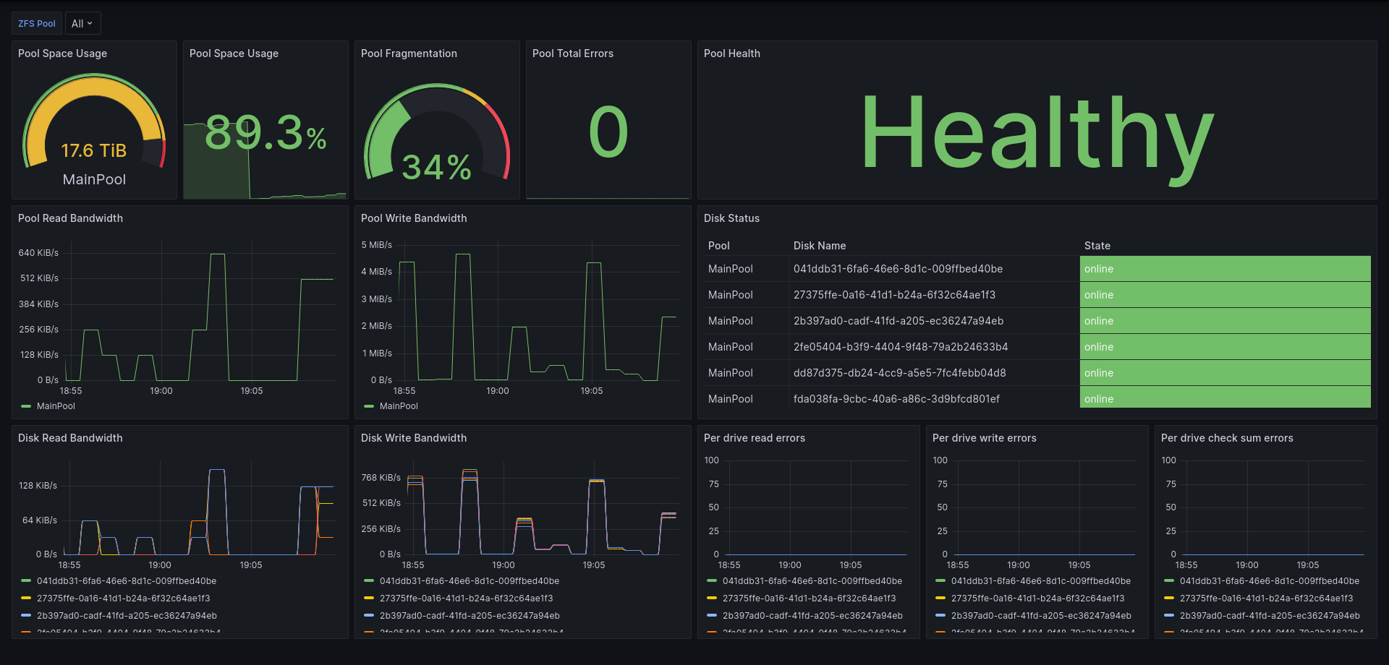Toggle 041ddb31 series in Per drive read errors legend
Viewport: 1389px width, 665px height.
pyautogui.click(x=812, y=581)
